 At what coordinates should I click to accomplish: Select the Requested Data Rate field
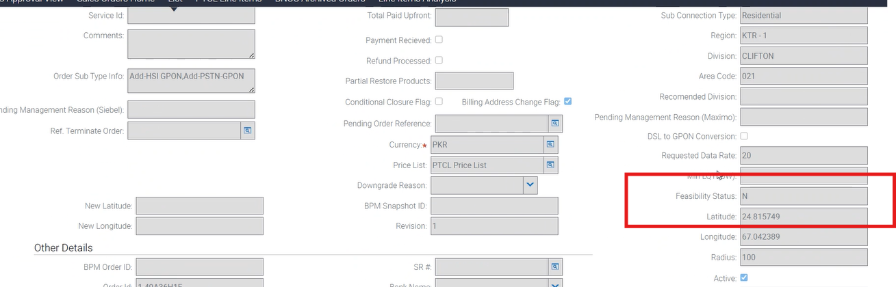click(x=804, y=156)
